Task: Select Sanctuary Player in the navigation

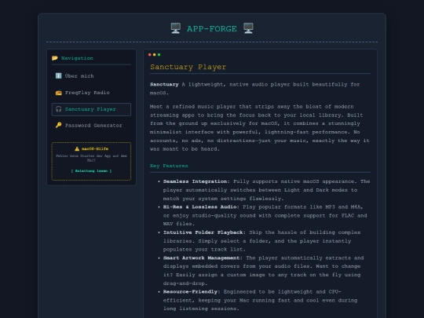Action: 91,109
